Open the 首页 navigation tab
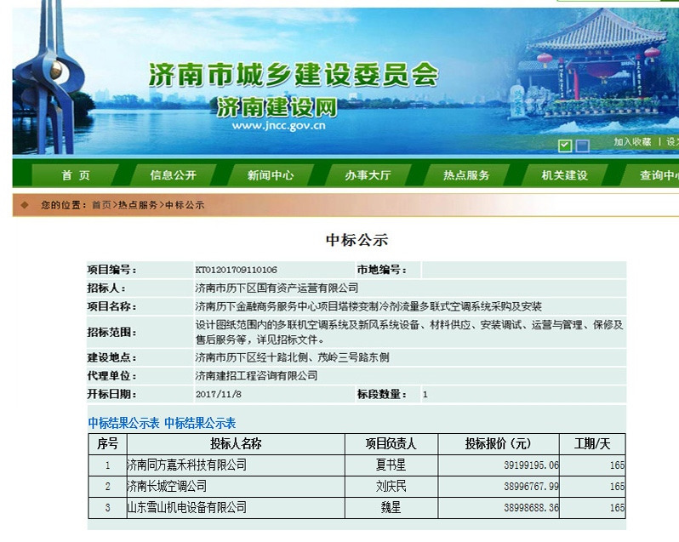The width and height of the screenshot is (679, 542). [x=76, y=175]
